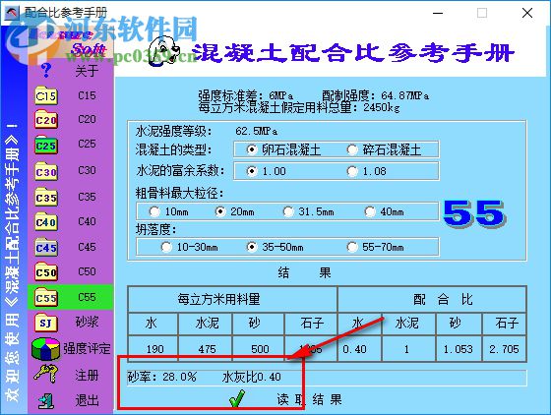Click 退出 to exit the program
Screen dimensions: 551x415
[x=87, y=400]
